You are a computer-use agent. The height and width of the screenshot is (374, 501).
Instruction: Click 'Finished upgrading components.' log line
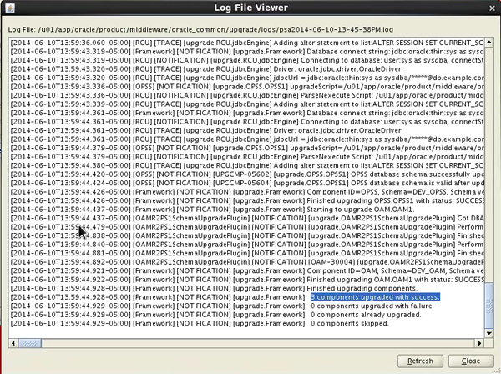coord(214,288)
